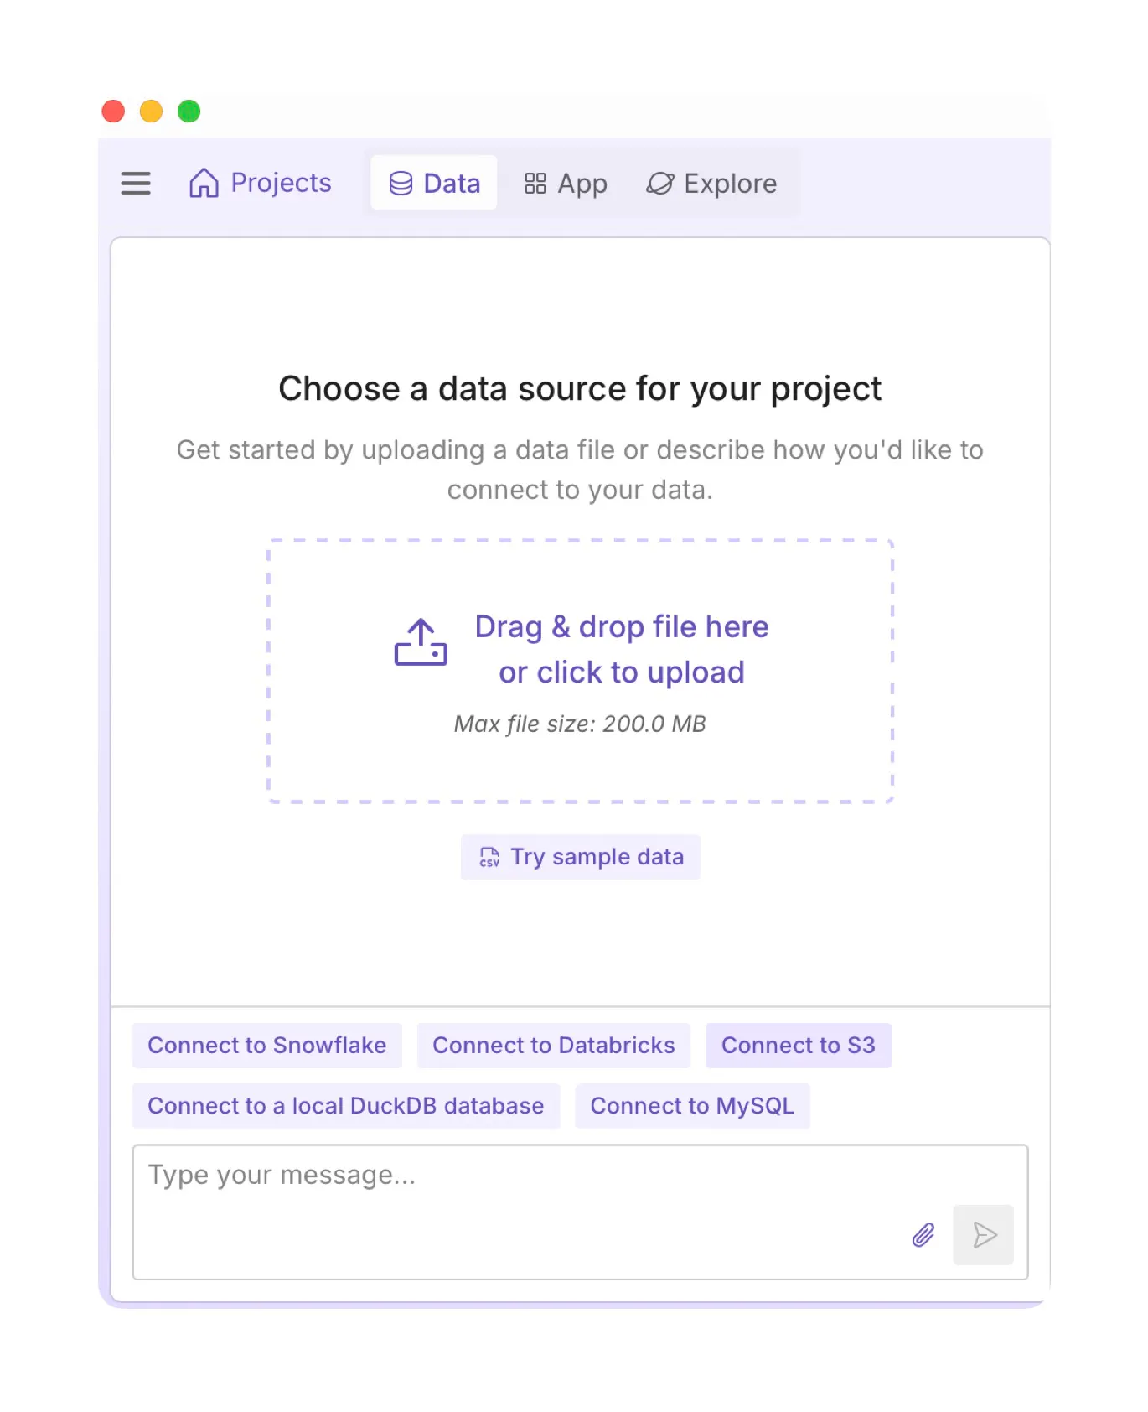This screenshot has height=1412, width=1148.
Task: Switch to the Data tab
Action: (434, 183)
